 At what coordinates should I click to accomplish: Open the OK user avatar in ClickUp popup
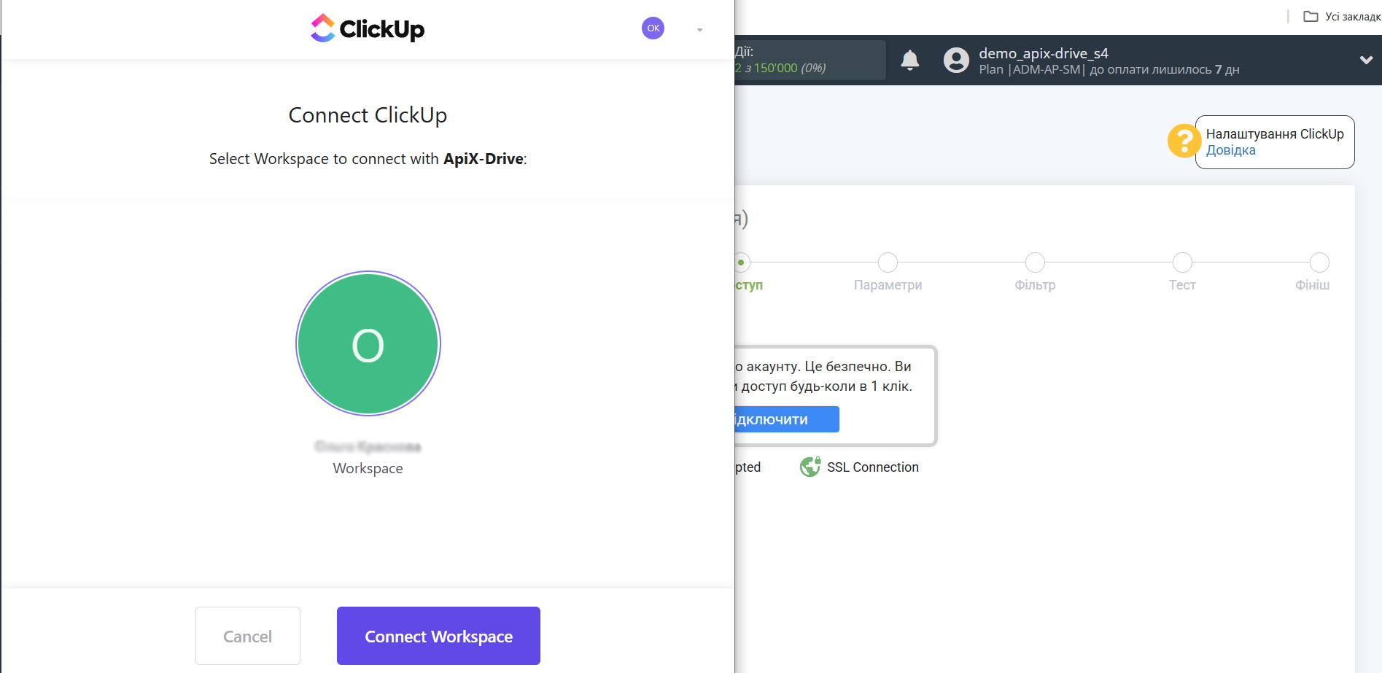tap(653, 28)
